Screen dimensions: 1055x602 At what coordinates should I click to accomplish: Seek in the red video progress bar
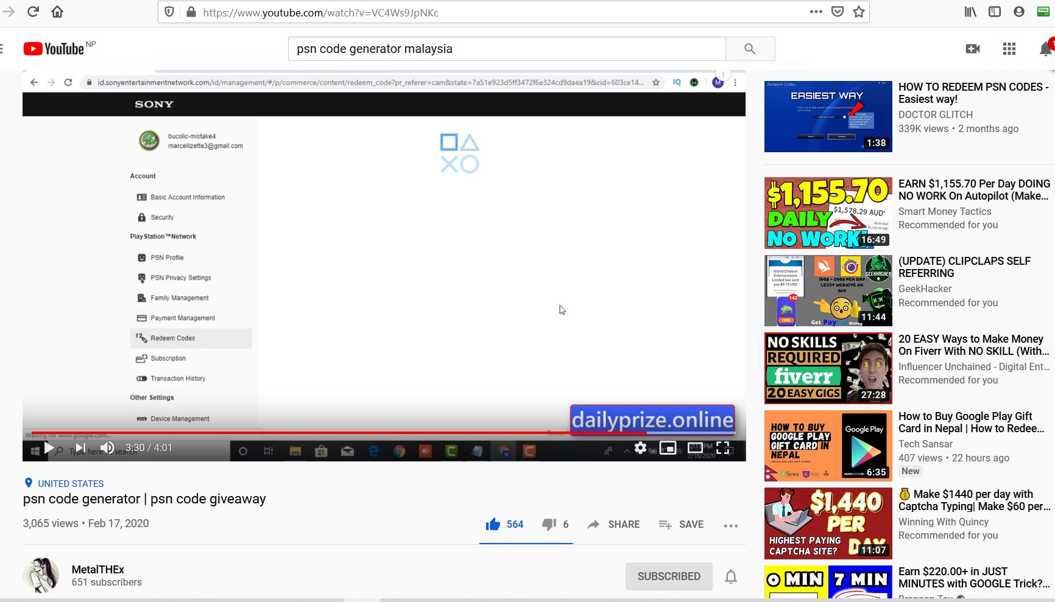click(384, 433)
